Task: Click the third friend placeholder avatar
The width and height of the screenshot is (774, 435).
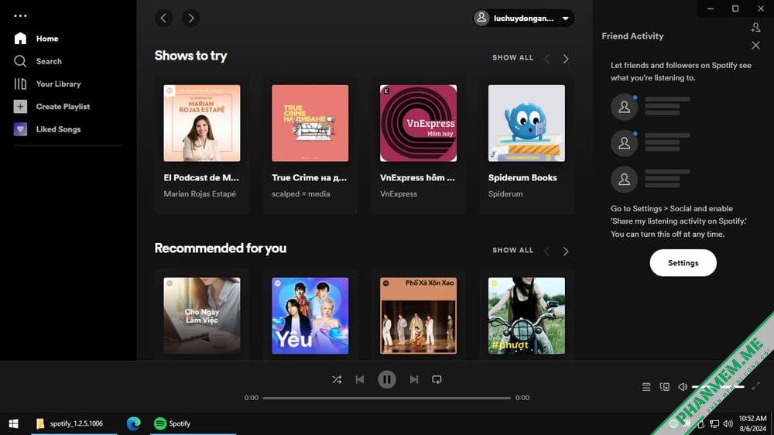Action: click(625, 180)
